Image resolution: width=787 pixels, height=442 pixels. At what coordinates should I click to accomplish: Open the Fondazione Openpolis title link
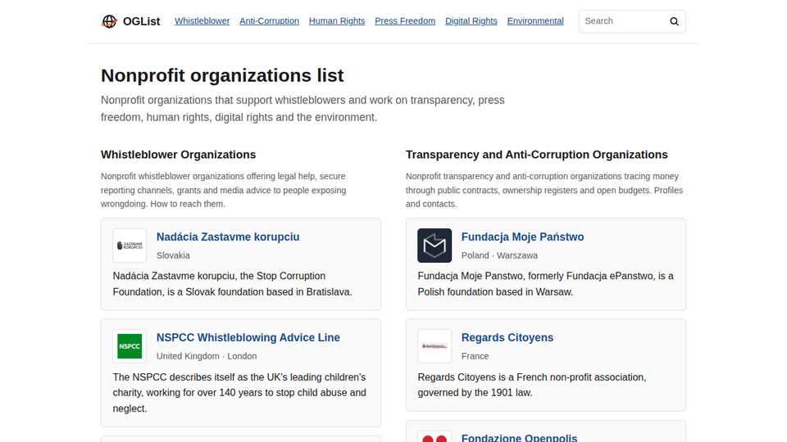click(x=520, y=437)
